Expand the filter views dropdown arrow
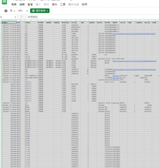Screen dimensions: 159x168 [14, 11]
